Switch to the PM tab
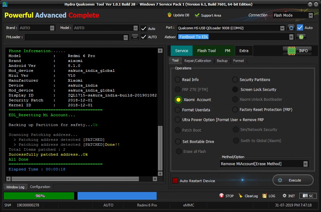Screen dimensions: 321x212 (227, 51)
